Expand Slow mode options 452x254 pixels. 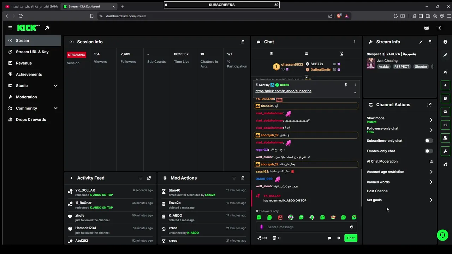[x=431, y=120]
